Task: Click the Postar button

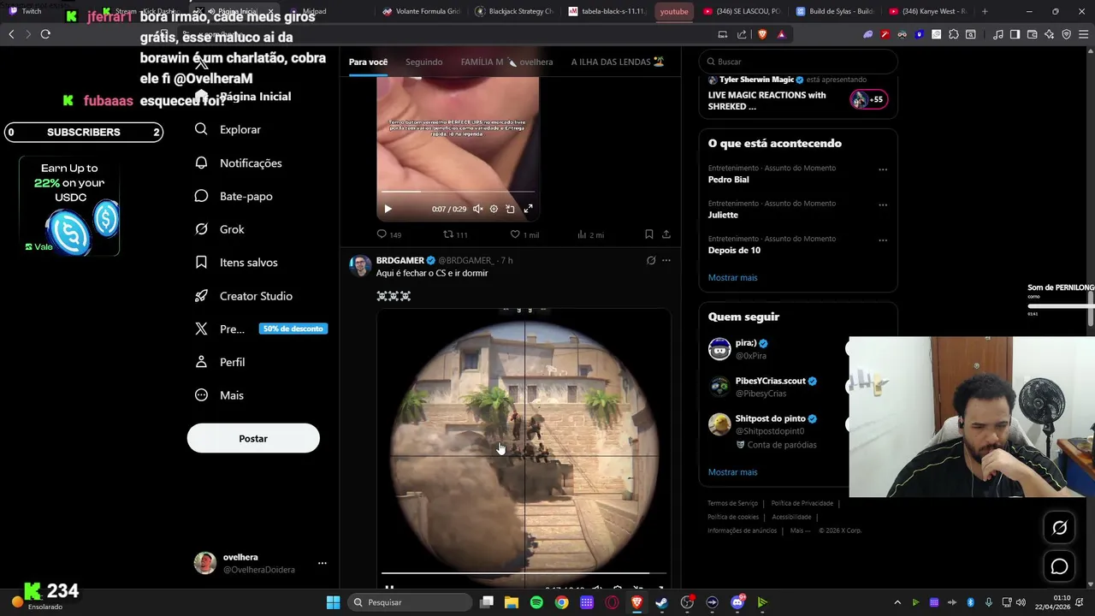Action: (253, 438)
